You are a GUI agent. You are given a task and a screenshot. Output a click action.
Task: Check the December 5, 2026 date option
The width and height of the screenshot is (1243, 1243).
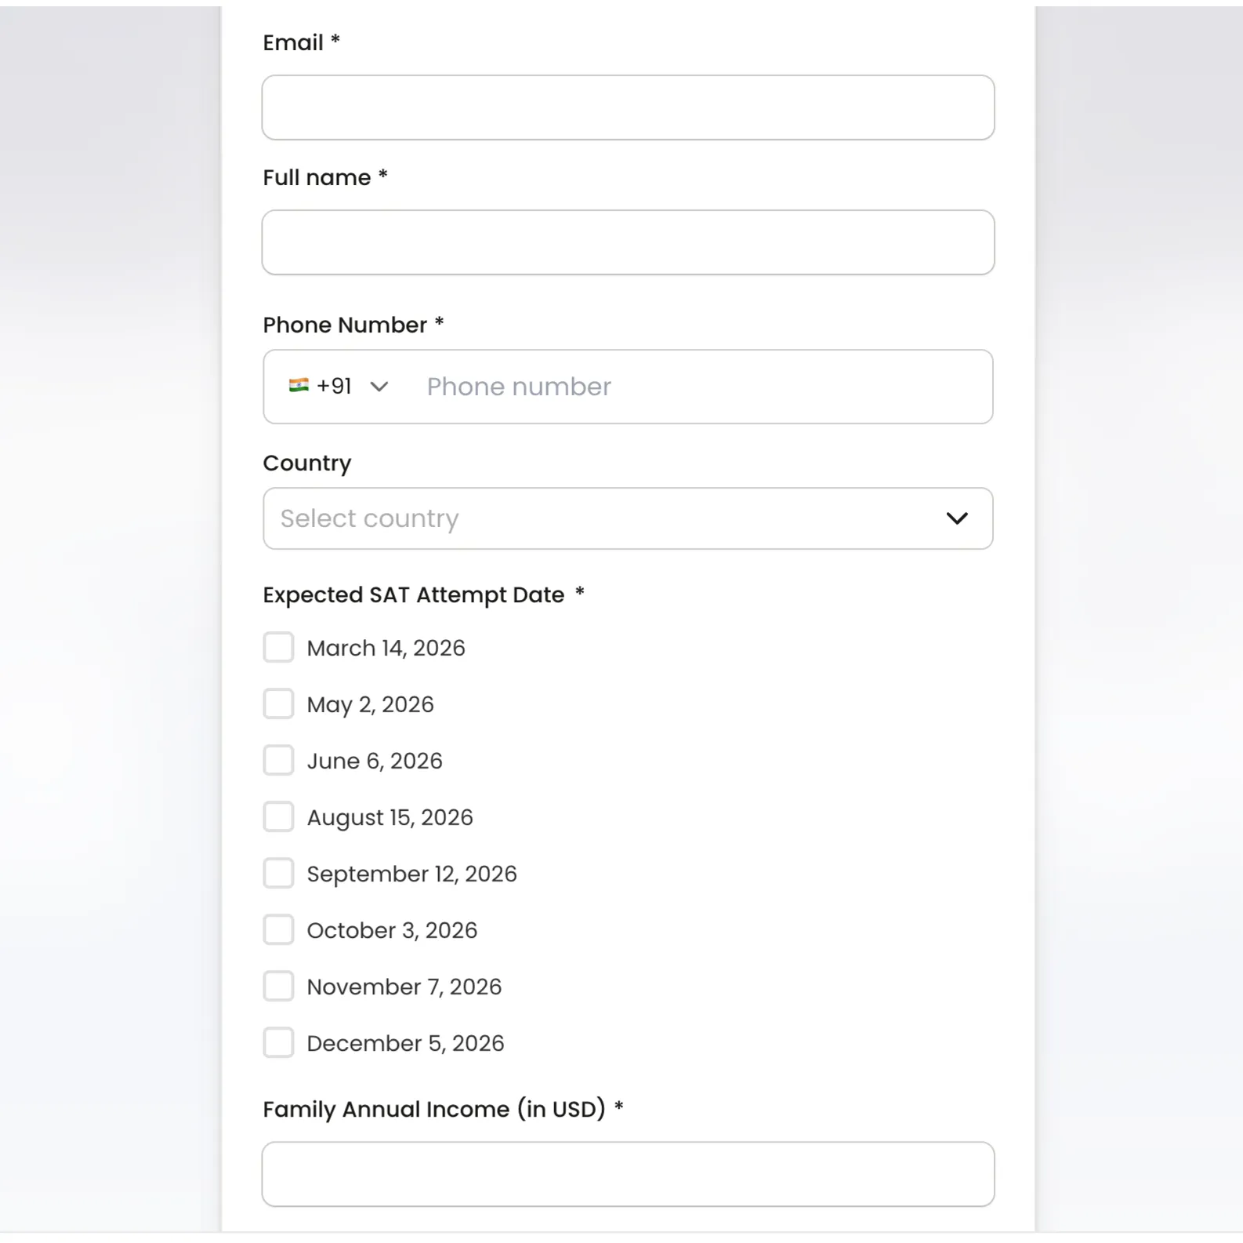pyautogui.click(x=278, y=1042)
